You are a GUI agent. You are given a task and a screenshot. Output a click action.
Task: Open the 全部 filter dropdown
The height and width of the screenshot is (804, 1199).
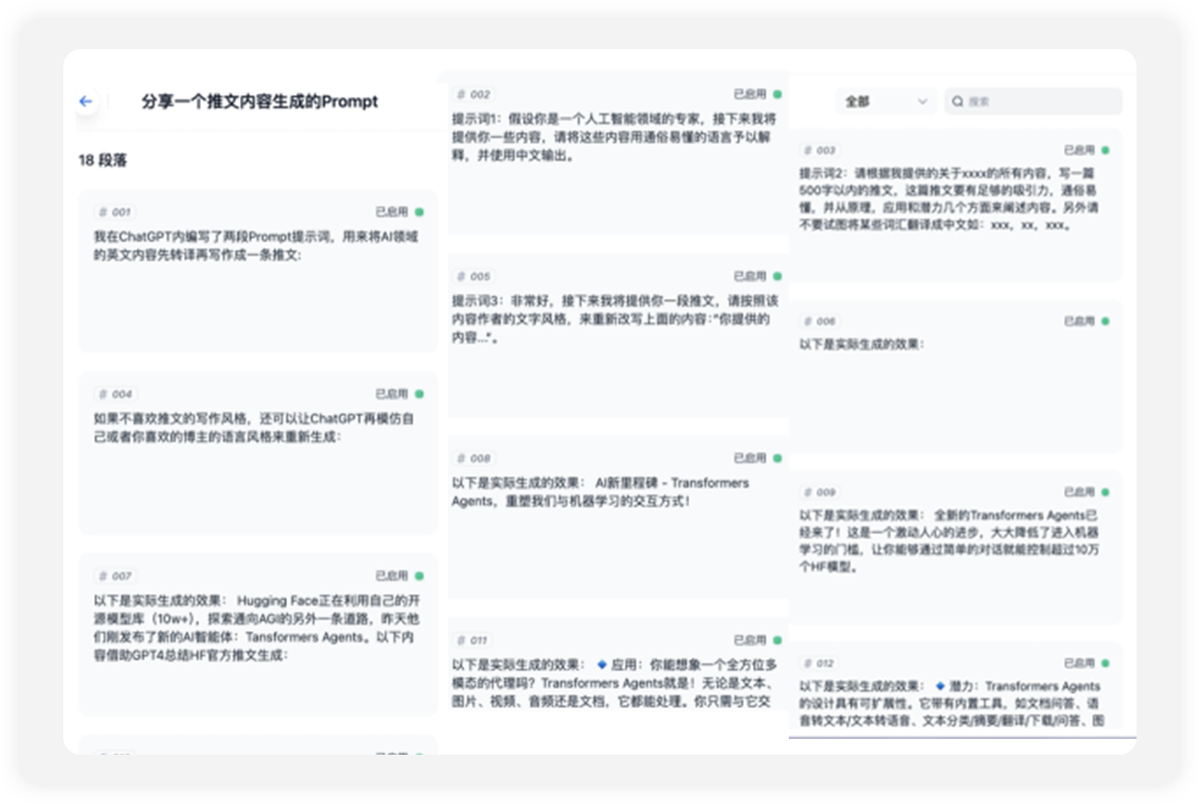885,101
